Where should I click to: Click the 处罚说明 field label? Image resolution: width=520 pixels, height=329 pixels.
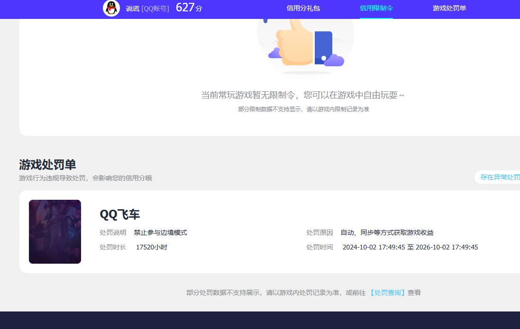click(x=113, y=232)
